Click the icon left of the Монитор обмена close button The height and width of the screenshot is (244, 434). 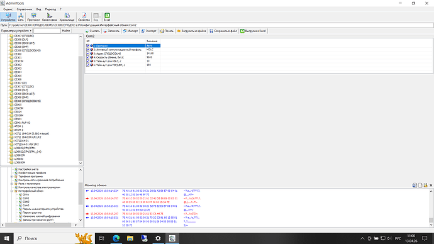(x=425, y=186)
